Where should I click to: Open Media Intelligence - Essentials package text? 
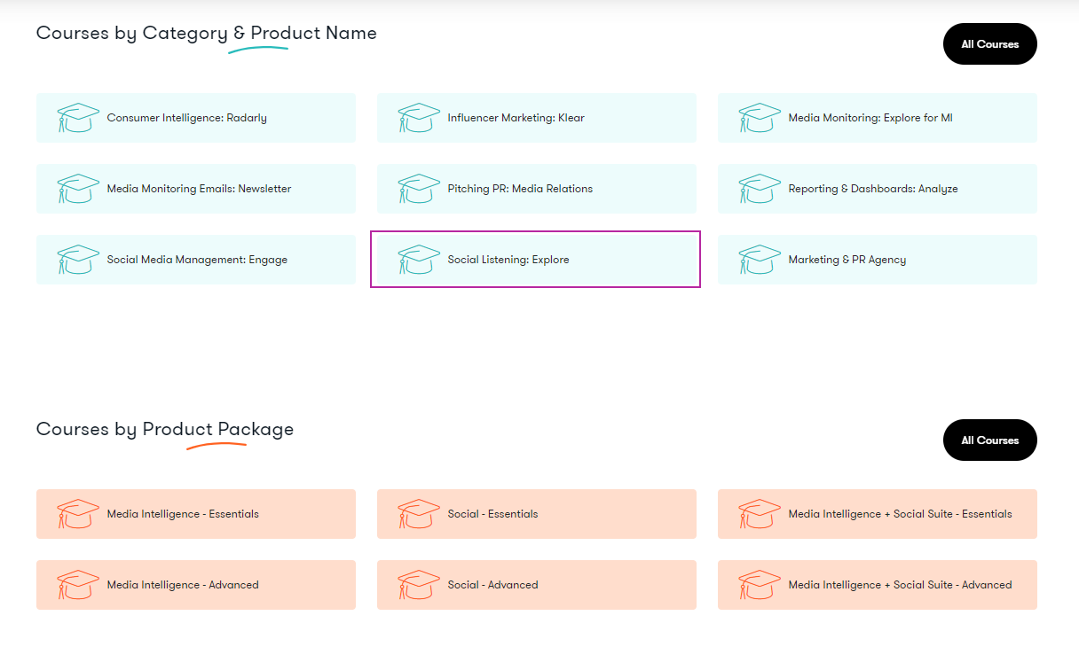coord(183,514)
